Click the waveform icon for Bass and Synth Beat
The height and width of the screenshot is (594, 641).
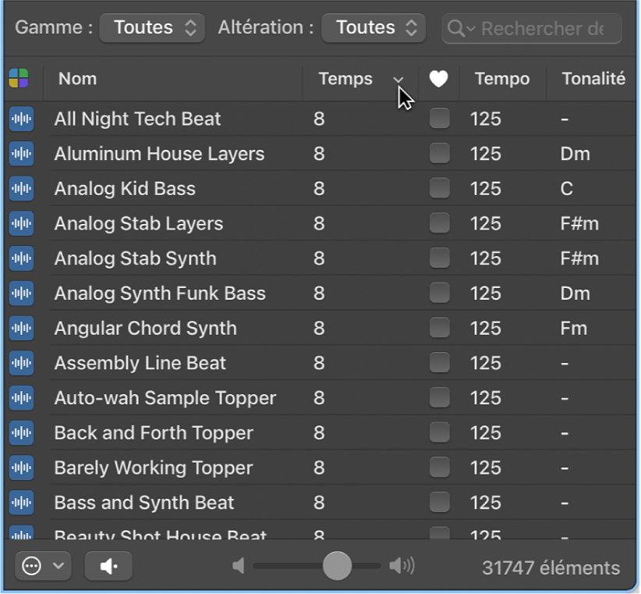point(21,503)
